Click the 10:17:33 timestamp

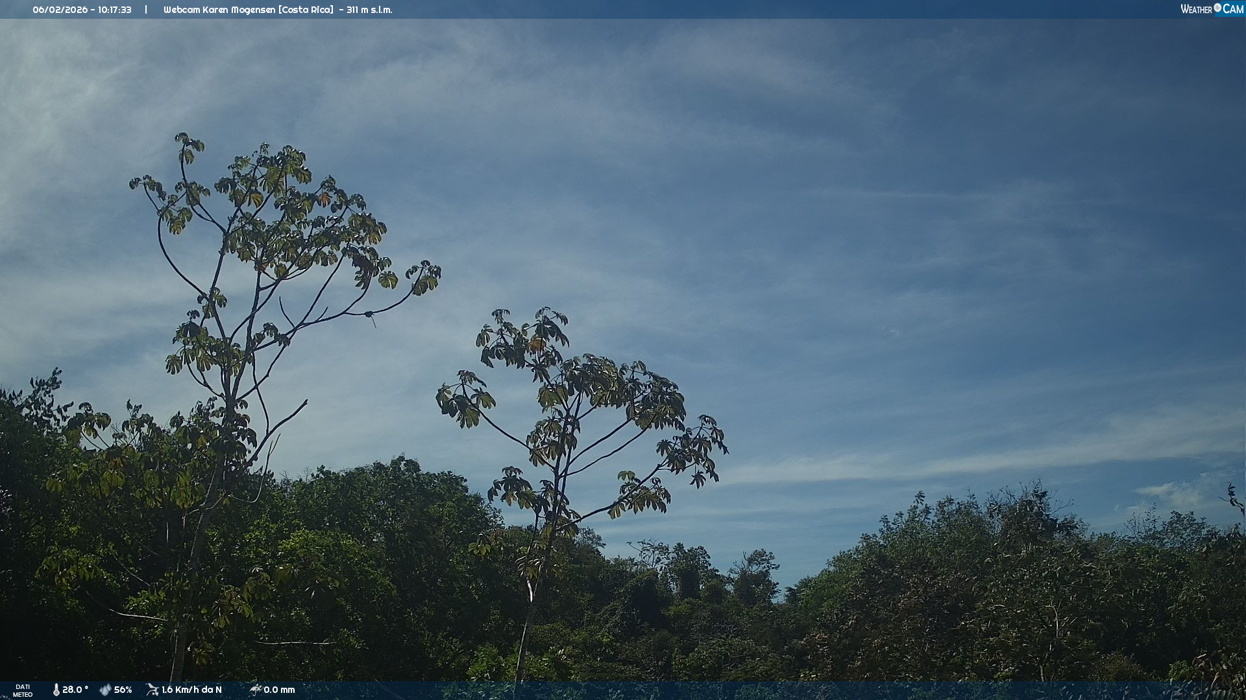point(115,10)
